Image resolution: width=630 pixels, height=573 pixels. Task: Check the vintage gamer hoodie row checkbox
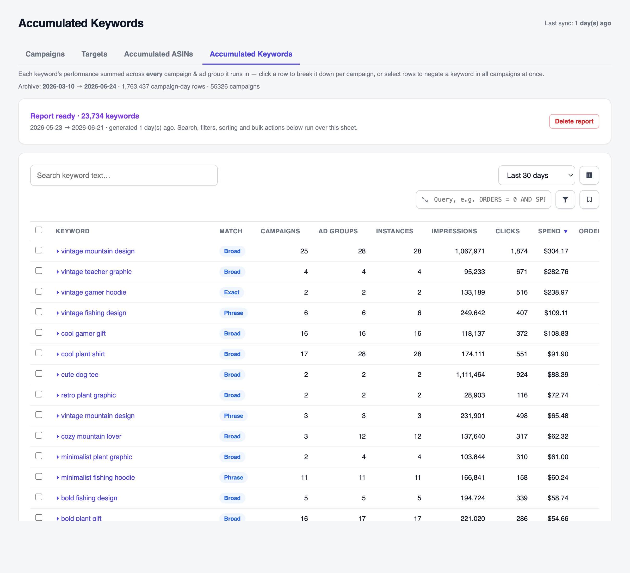[39, 291]
